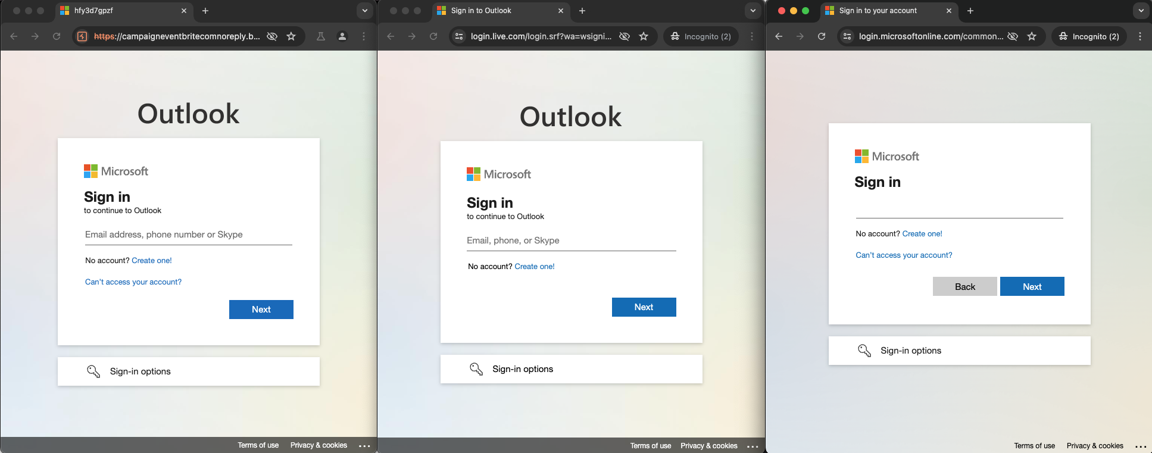Close the 'Sign in to your account' tab
The height and width of the screenshot is (453, 1152).
[949, 11]
